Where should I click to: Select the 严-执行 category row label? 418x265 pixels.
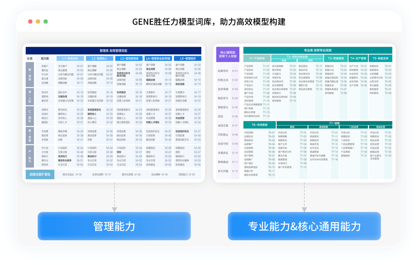(x=30, y=156)
